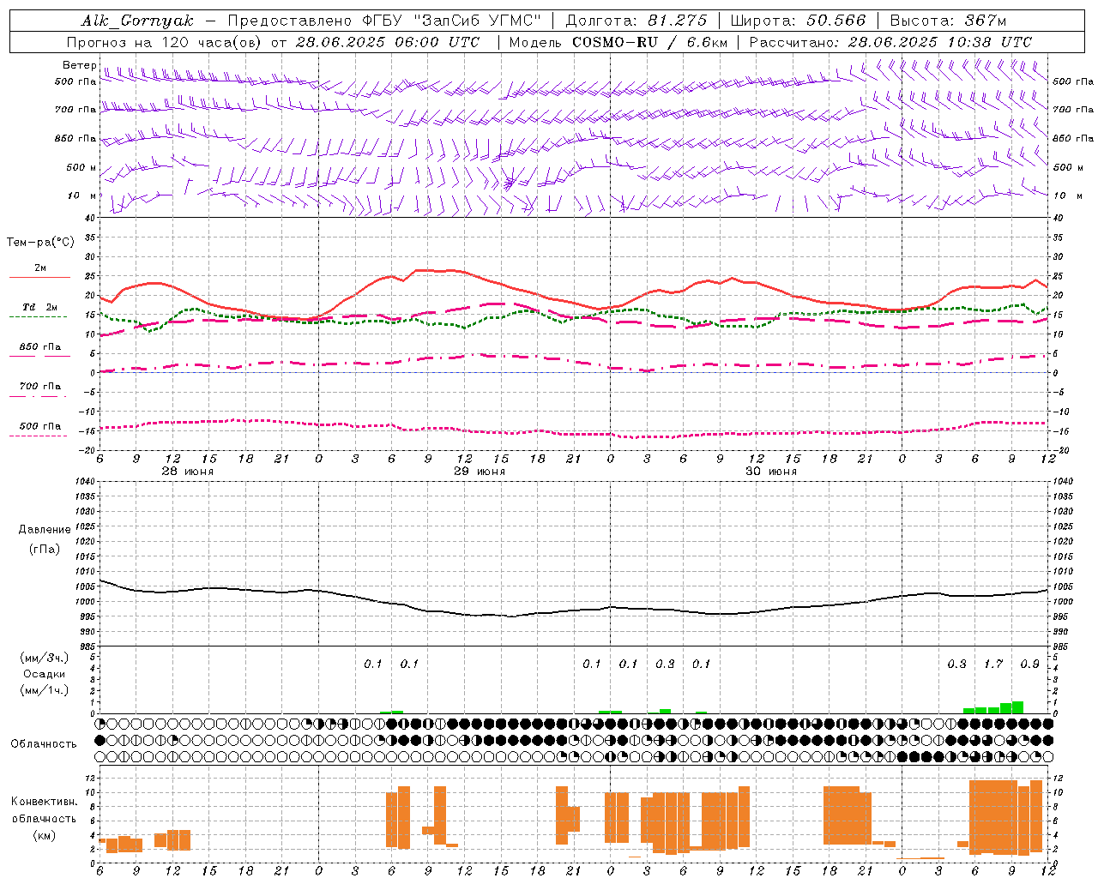This screenshot has width=1098, height=878.
Task: Click the 2м legend label
Action: (40, 268)
